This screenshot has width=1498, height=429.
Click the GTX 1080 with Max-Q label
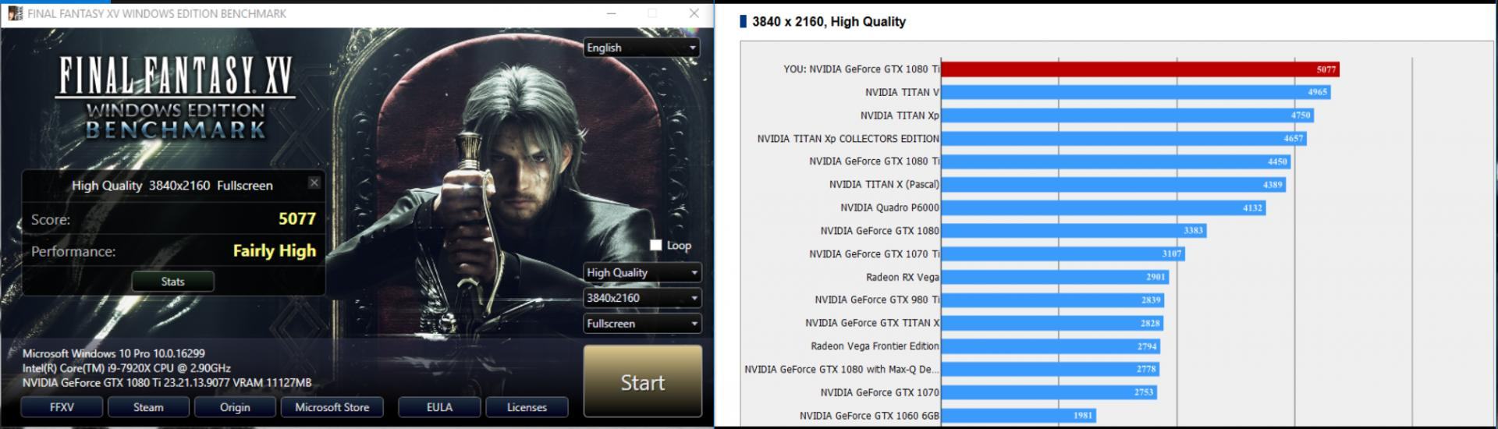pyautogui.click(x=842, y=369)
